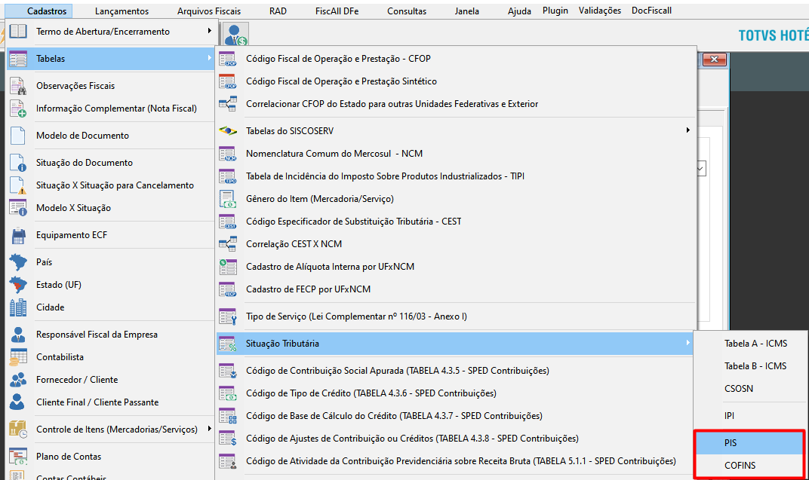The width and height of the screenshot is (809, 480).
Task: Click the Gênero do Item icon
Action: point(228,199)
